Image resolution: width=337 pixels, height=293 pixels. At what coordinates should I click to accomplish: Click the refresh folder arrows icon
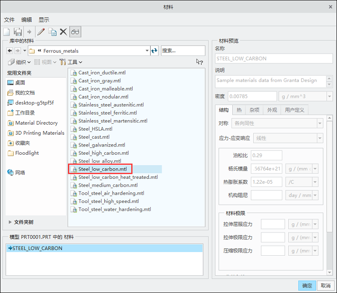(154, 51)
